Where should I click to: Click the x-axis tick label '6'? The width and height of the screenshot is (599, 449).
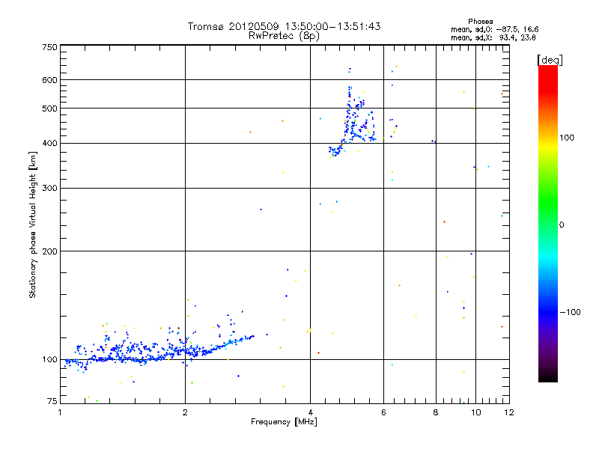[x=383, y=412]
